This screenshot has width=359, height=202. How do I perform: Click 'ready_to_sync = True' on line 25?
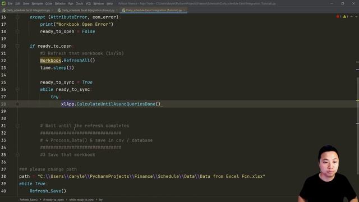pos(66,82)
